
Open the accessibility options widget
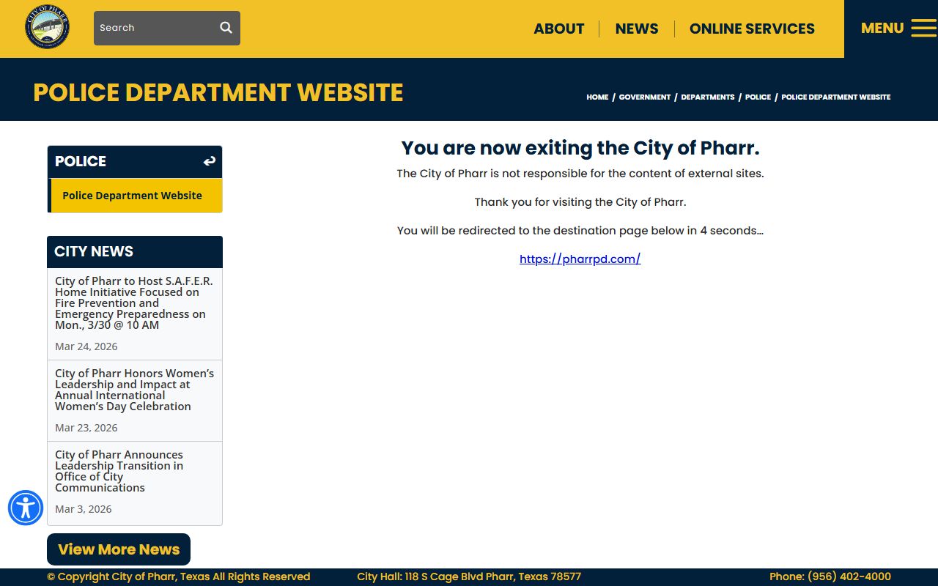(26, 508)
